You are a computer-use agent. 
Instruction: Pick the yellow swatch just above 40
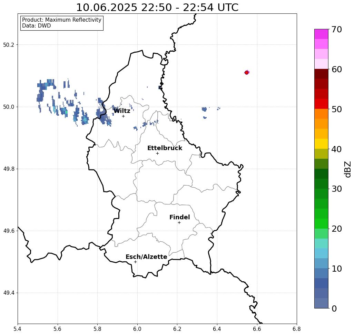(x=321, y=144)
